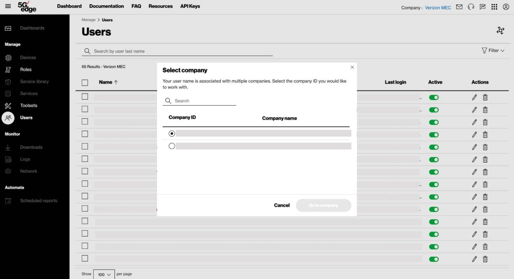Sort by the Name column arrow
This screenshot has height=279, width=514.
[x=116, y=82]
